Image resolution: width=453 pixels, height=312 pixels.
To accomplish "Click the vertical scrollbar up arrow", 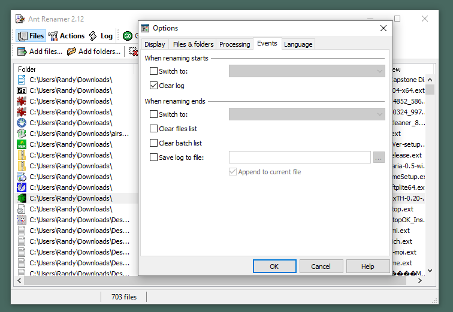I will (x=430, y=80).
